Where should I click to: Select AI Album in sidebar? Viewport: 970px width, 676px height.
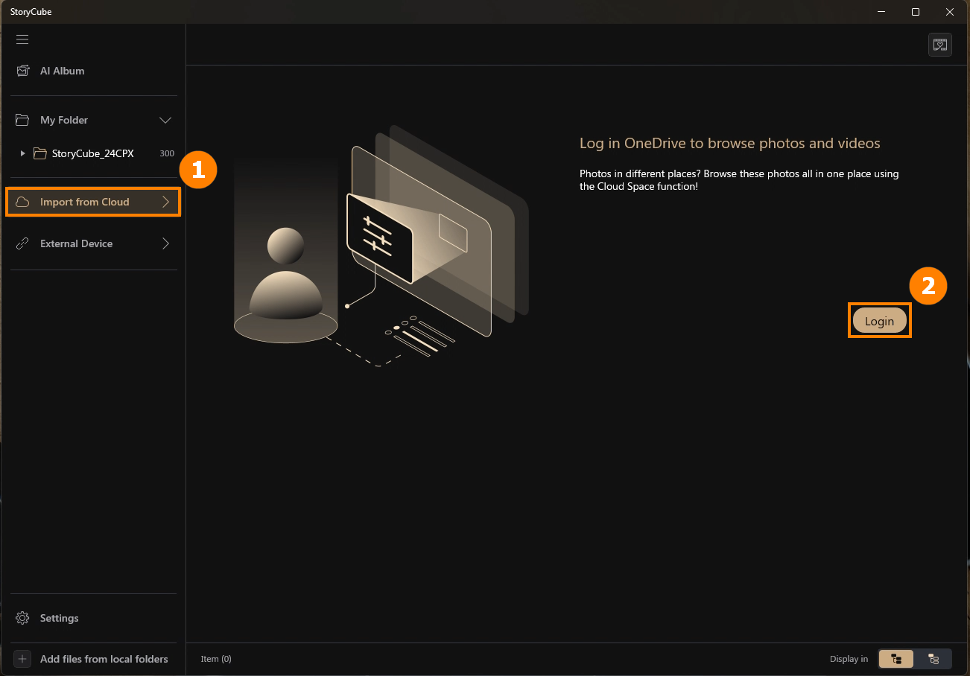94,71
